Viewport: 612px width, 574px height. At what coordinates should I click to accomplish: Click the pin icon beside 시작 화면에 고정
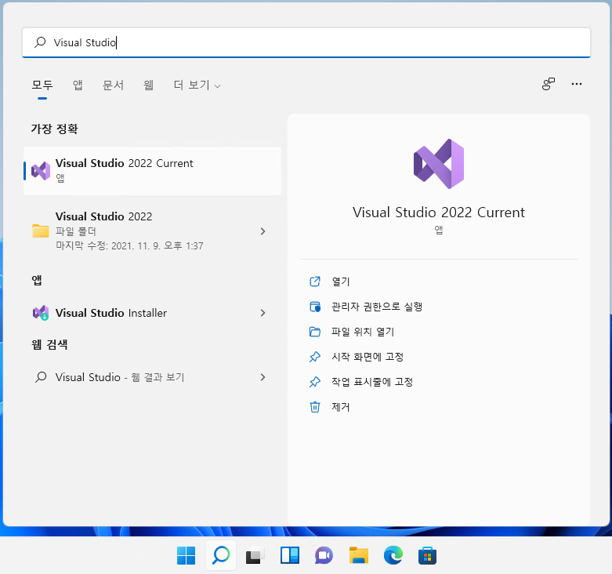pyautogui.click(x=315, y=357)
